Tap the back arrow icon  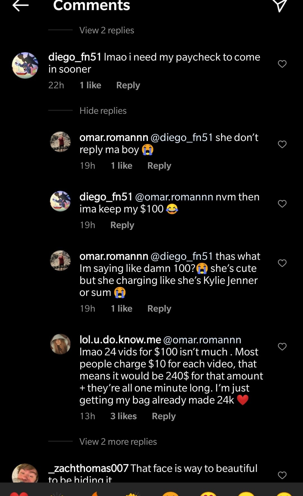coord(21,6)
